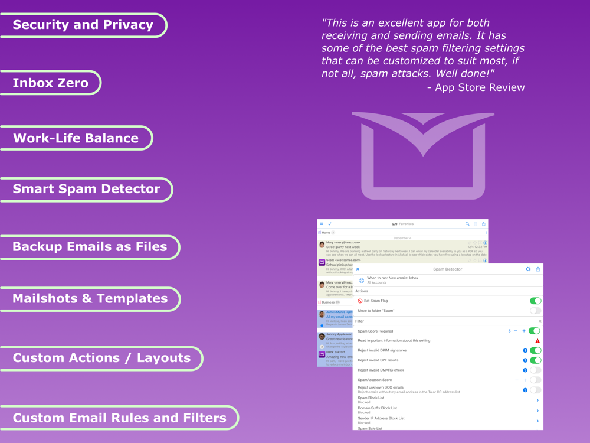
Task: Decrease Spam Score Required with minus
Action: (516, 331)
